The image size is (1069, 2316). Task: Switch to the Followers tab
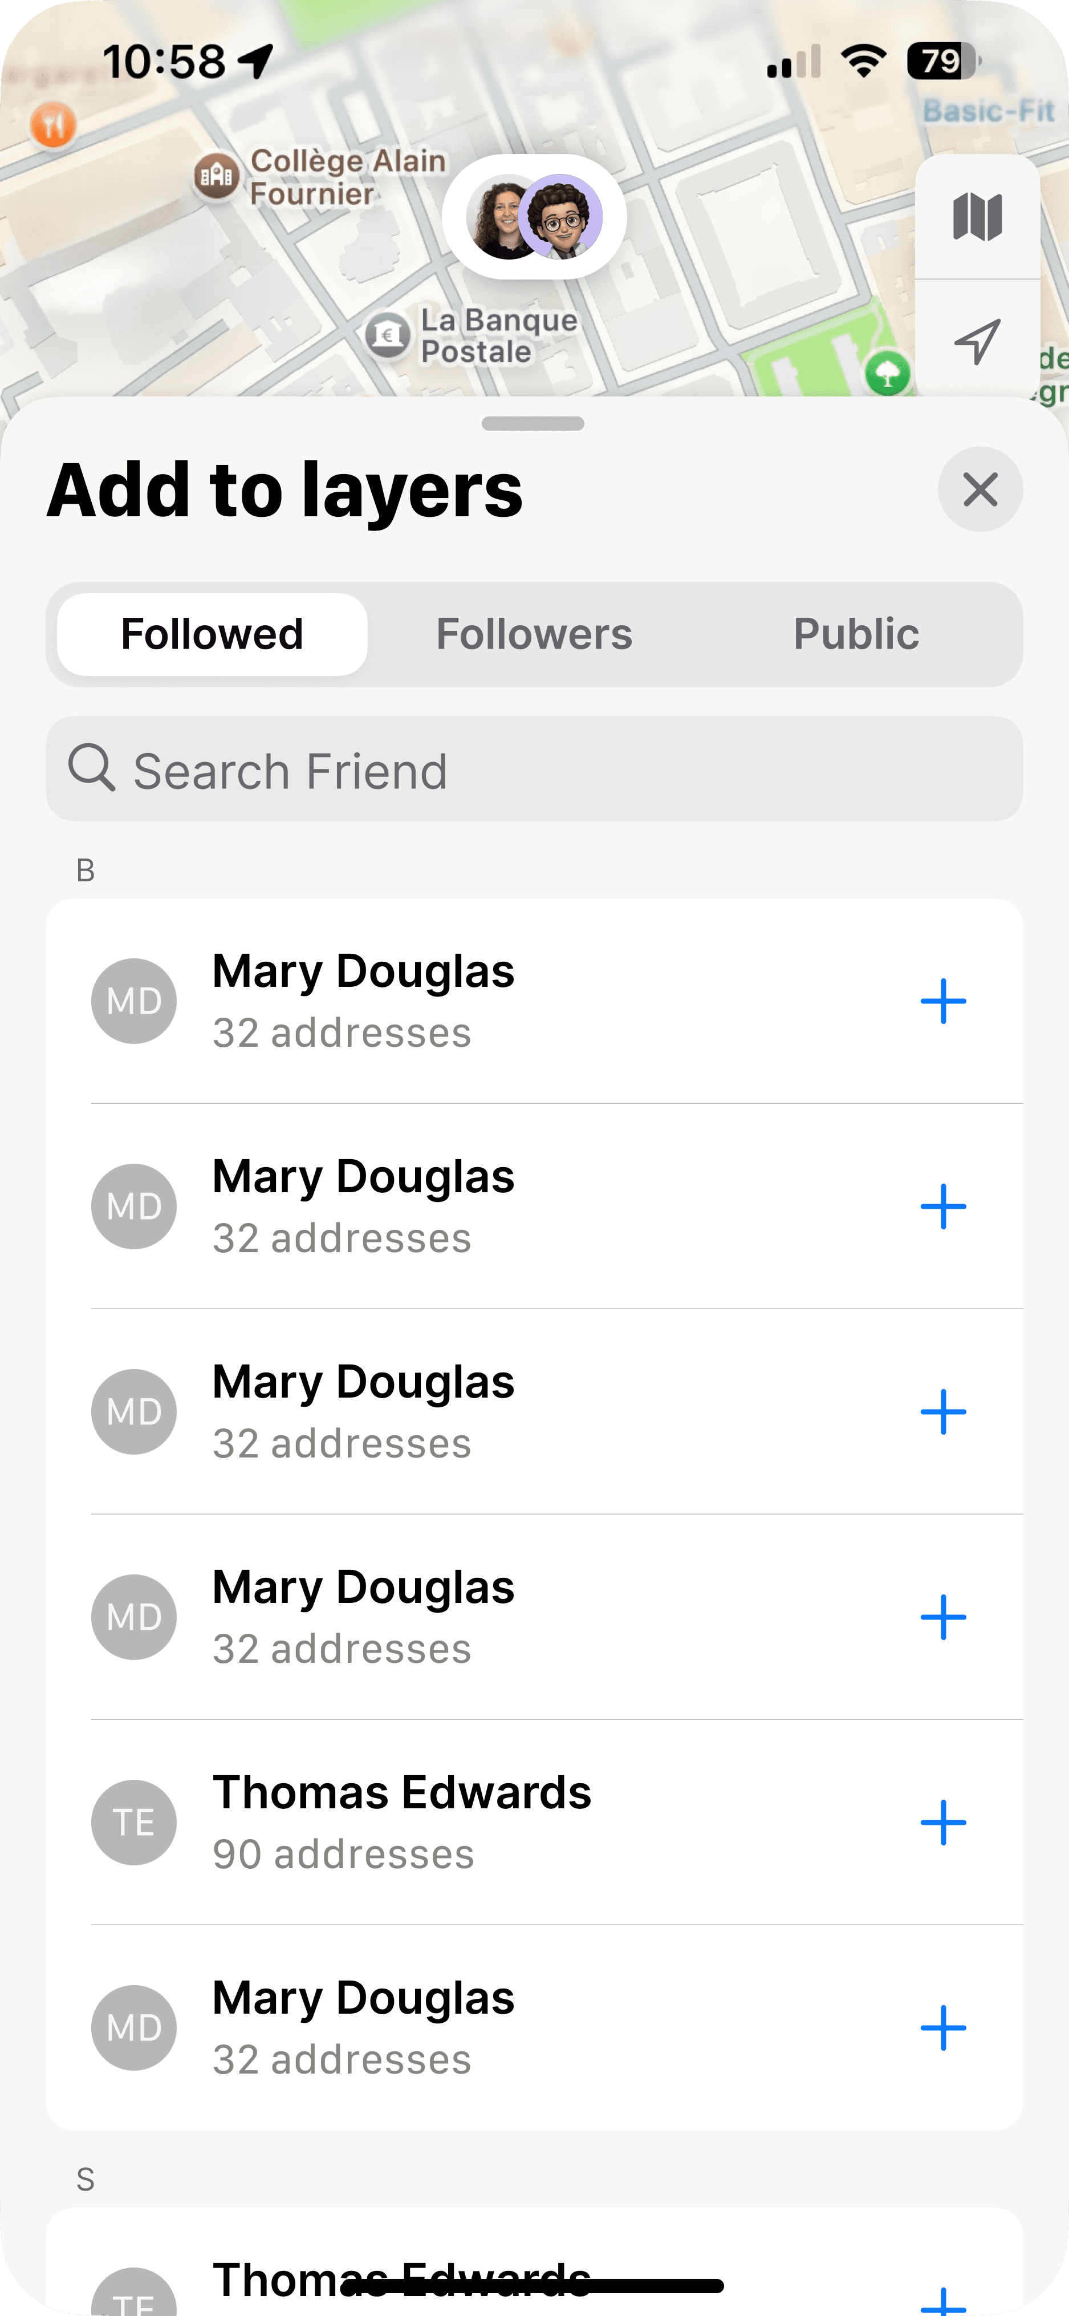point(534,634)
